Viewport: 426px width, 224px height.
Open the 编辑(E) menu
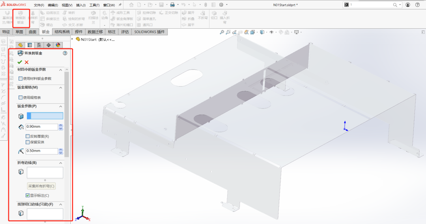click(53, 5)
